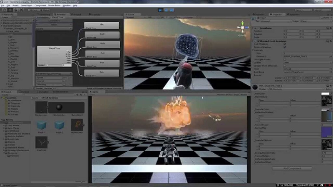Image resolution: width=333 pixels, height=187 pixels.
Task: Click the Windows Start button
Action: pyautogui.click(x=3, y=185)
